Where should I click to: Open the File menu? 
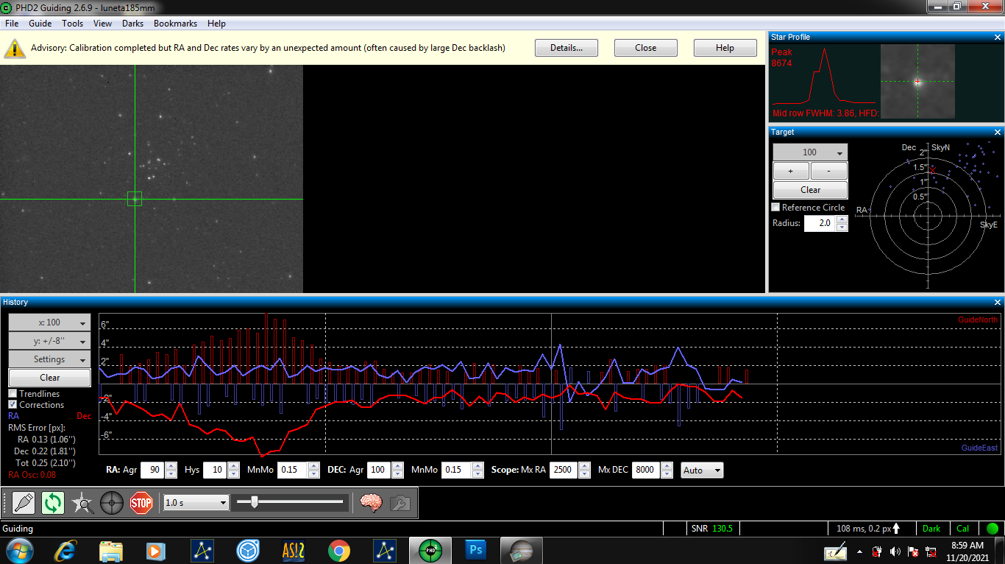pyautogui.click(x=12, y=24)
